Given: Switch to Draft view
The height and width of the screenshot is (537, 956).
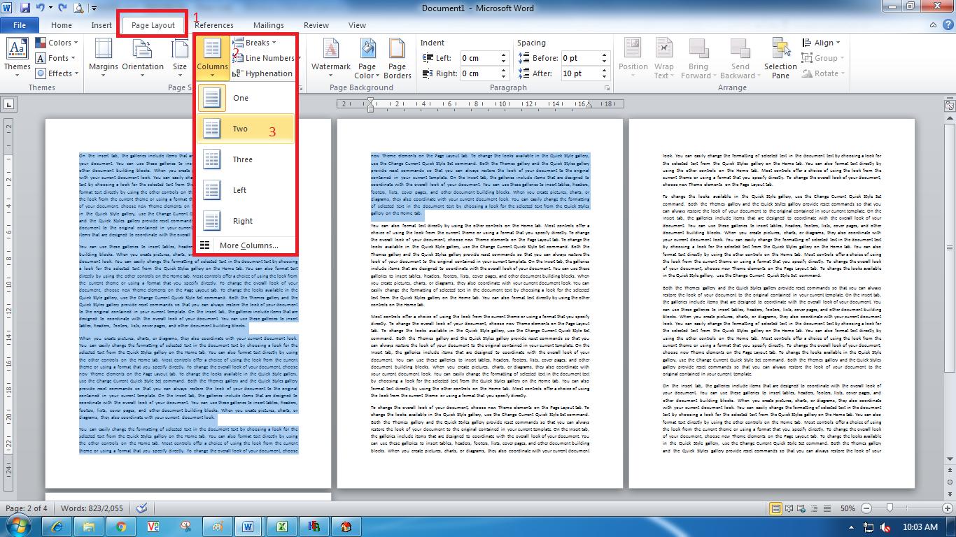Looking at the screenshot, I should [x=828, y=508].
